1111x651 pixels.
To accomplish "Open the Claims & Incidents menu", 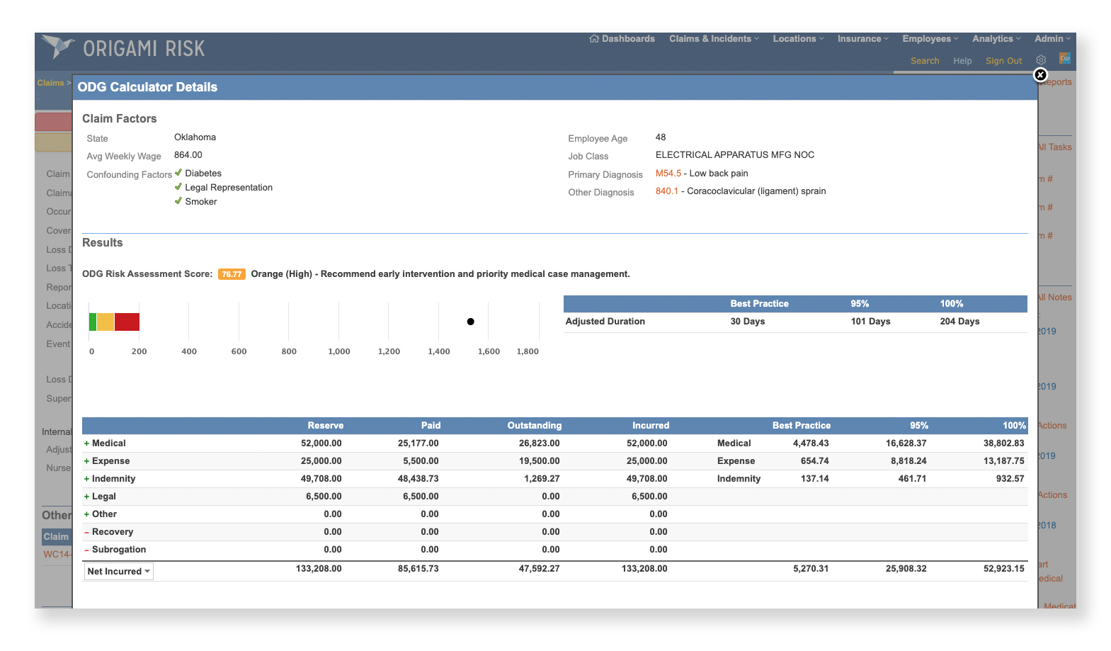I will tap(714, 39).
